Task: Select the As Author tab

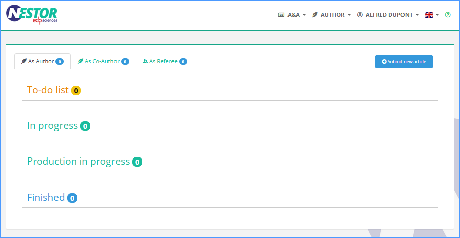Action: [x=42, y=61]
